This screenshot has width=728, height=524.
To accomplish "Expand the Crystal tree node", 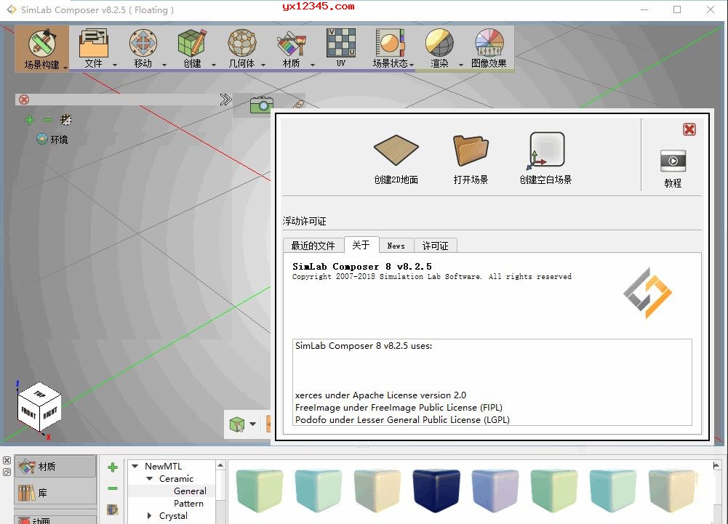I will [x=149, y=516].
